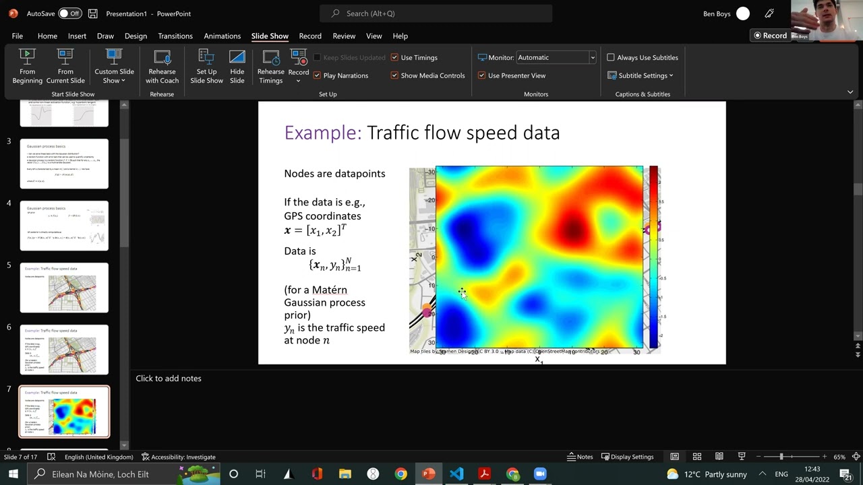Select slide 4 thumbnail
The image size is (863, 485).
tap(64, 226)
